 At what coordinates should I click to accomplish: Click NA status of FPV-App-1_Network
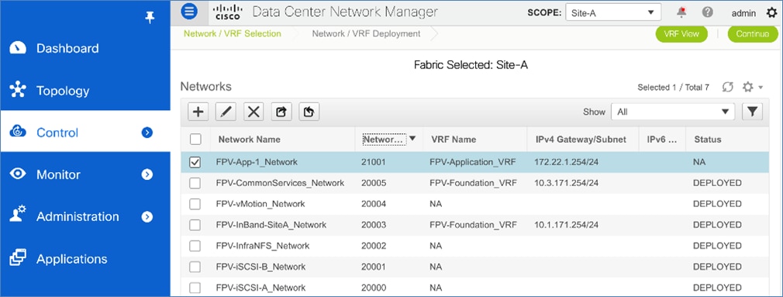click(699, 162)
